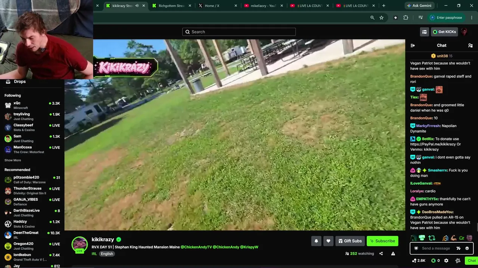Switch to the Richgottem Stream tab
478x268 pixels.
pyautogui.click(x=172, y=6)
